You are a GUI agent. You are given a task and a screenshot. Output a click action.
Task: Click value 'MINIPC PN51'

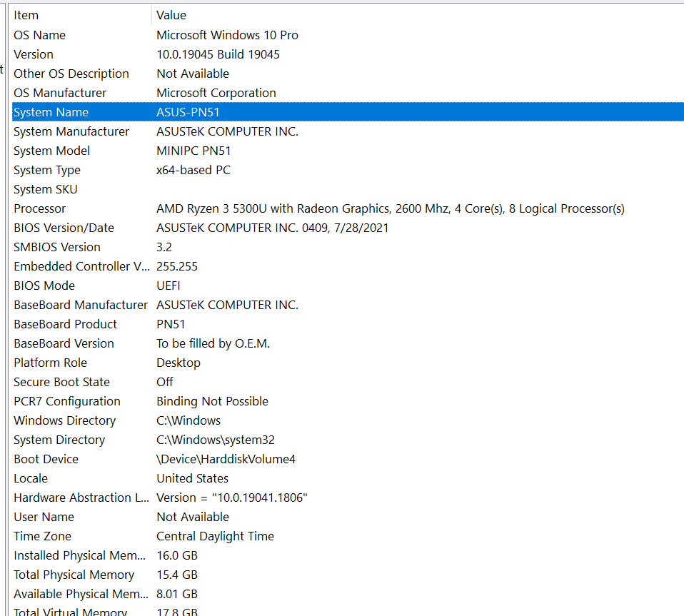[193, 151]
